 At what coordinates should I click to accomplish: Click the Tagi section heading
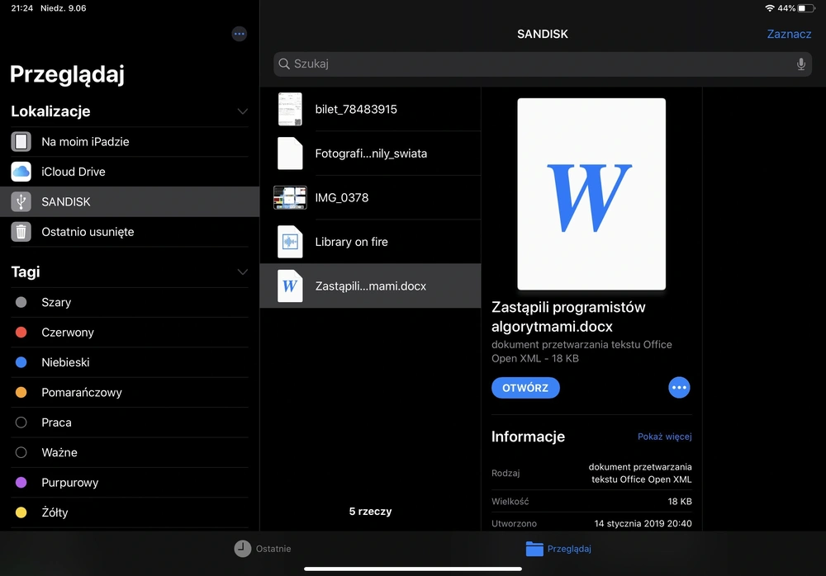click(26, 271)
